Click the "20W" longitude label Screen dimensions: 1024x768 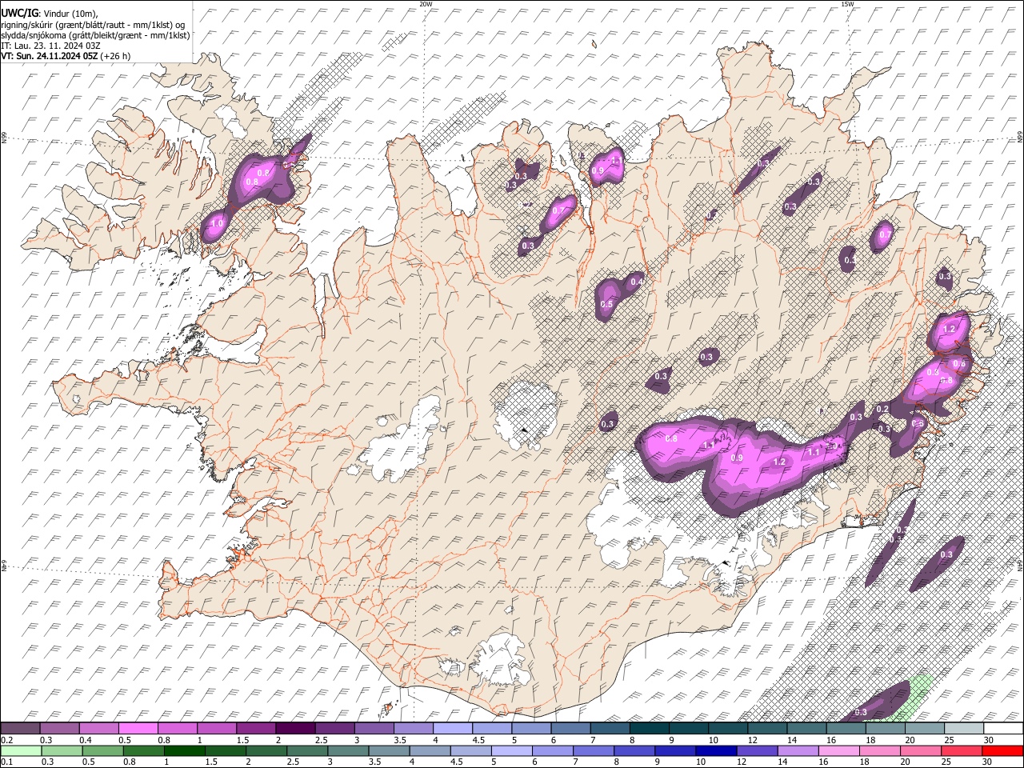426,4
